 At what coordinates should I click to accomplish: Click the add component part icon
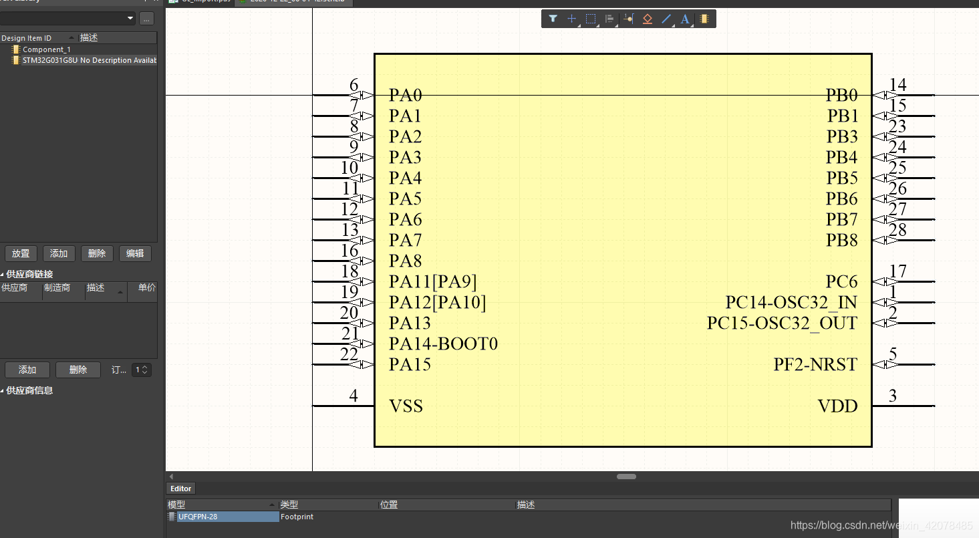point(704,19)
